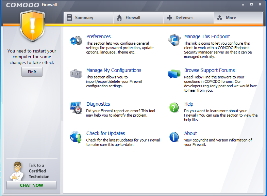Click the Summary tab list icon

tap(69, 18)
